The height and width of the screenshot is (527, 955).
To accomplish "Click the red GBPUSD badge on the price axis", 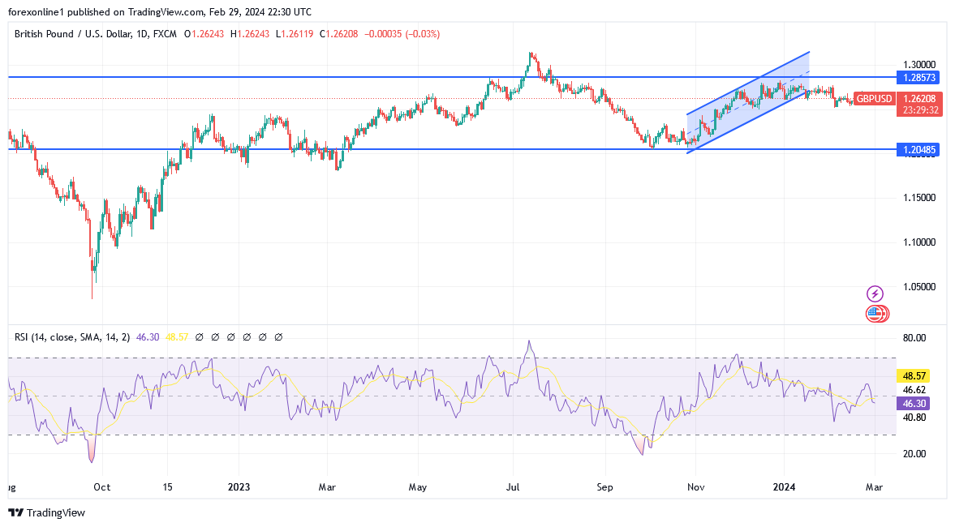I will pos(875,100).
